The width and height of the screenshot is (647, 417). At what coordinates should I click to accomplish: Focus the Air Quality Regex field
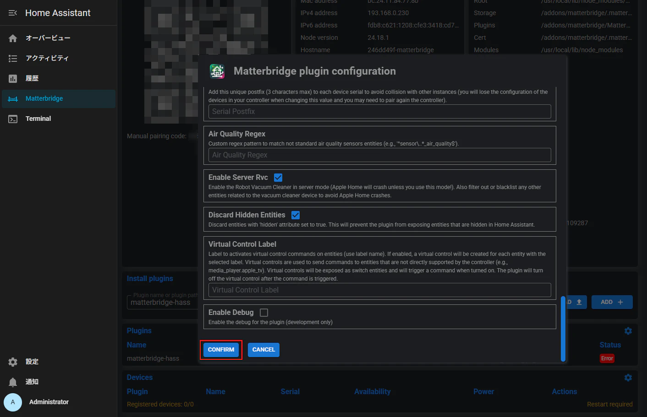379,155
